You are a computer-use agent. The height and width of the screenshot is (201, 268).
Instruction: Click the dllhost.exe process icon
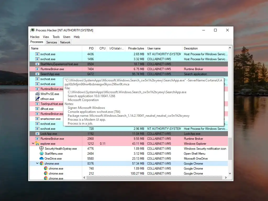point(37,109)
